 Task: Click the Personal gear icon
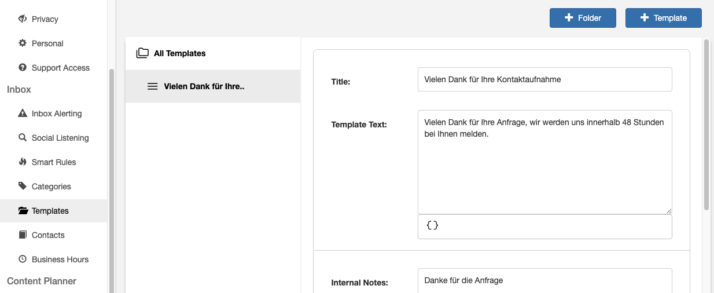click(23, 43)
